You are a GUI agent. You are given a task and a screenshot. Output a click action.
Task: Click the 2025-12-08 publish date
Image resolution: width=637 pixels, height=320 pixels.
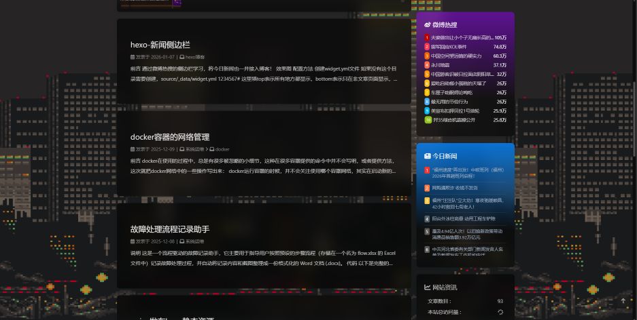pyautogui.click(x=162, y=241)
